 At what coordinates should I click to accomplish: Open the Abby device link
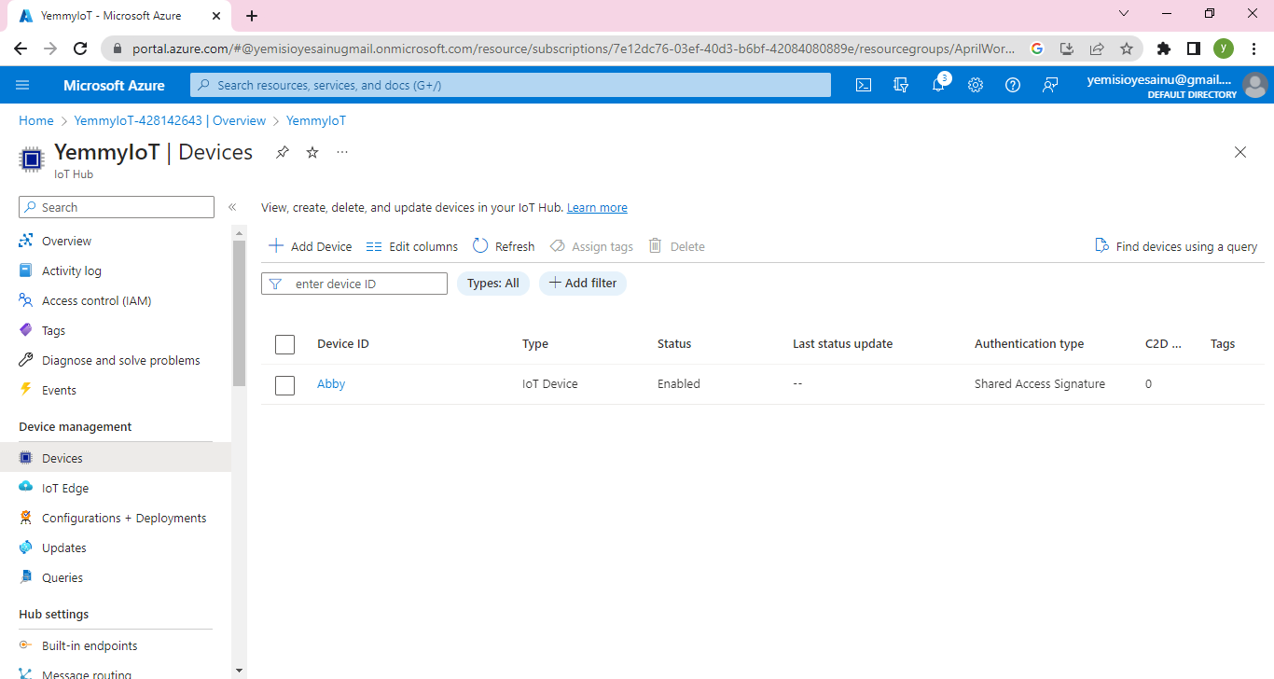[x=331, y=384]
